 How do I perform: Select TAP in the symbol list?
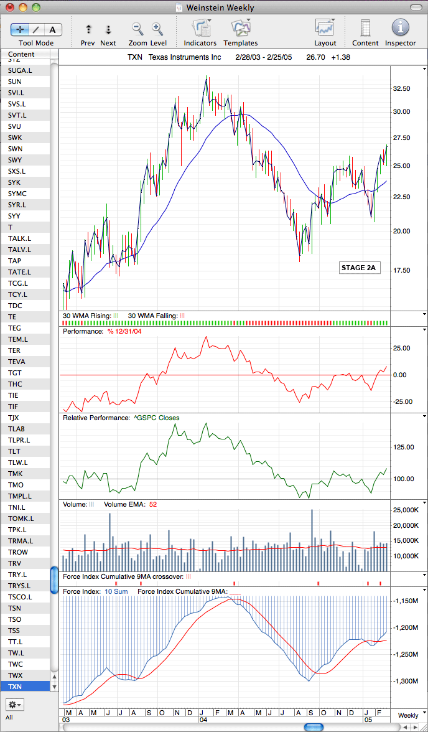tap(26, 260)
